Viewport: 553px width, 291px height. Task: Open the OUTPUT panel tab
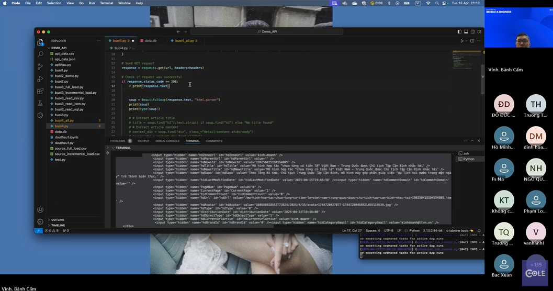pyautogui.click(x=143, y=141)
